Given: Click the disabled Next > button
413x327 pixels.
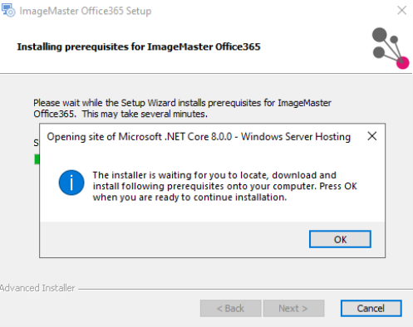Looking at the screenshot, I should [293, 308].
